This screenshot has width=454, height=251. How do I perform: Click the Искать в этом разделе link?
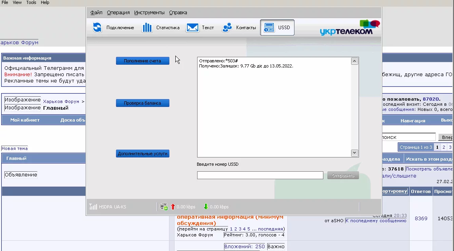pyautogui.click(x=429, y=159)
